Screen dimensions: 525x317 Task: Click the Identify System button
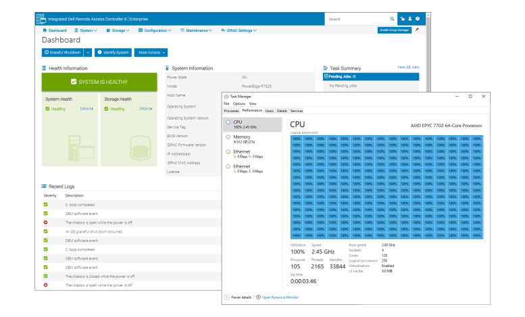(x=113, y=53)
